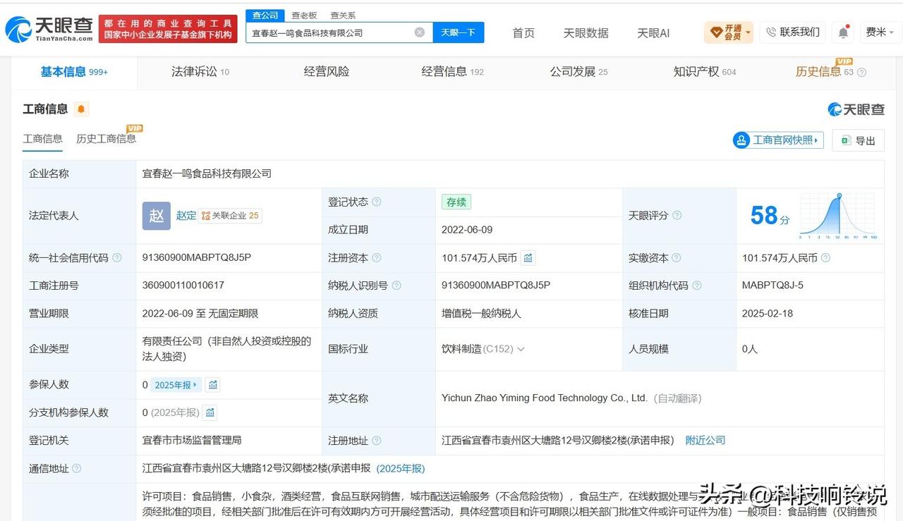
Task: Switch to the 查公司 search tab
Action: (265, 16)
